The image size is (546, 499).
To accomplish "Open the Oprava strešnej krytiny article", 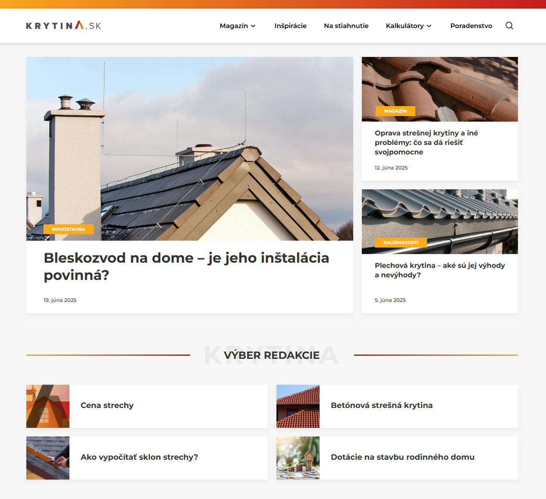I will [426, 142].
